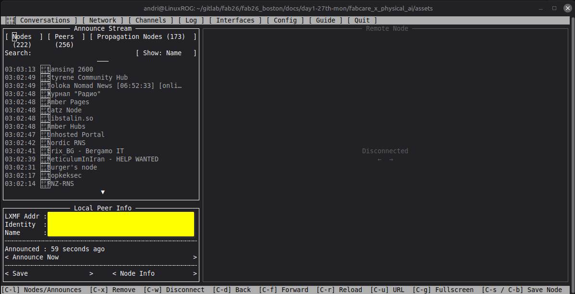Click the down arrow below the announce list
The width and height of the screenshot is (575, 294).
click(x=103, y=192)
